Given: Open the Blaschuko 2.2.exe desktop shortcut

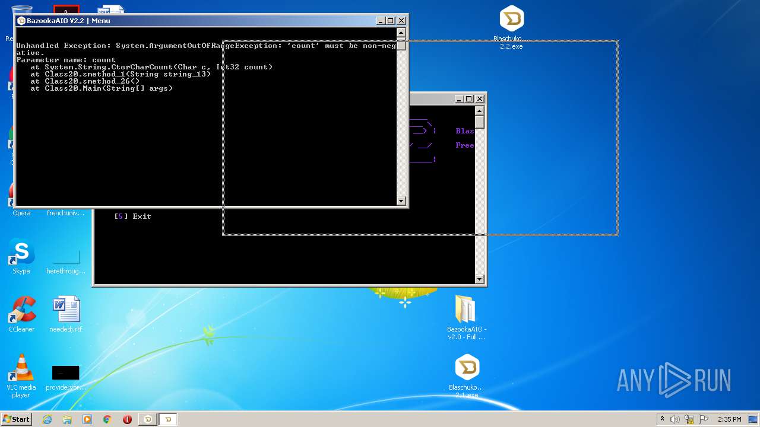Looking at the screenshot, I should pos(511,27).
